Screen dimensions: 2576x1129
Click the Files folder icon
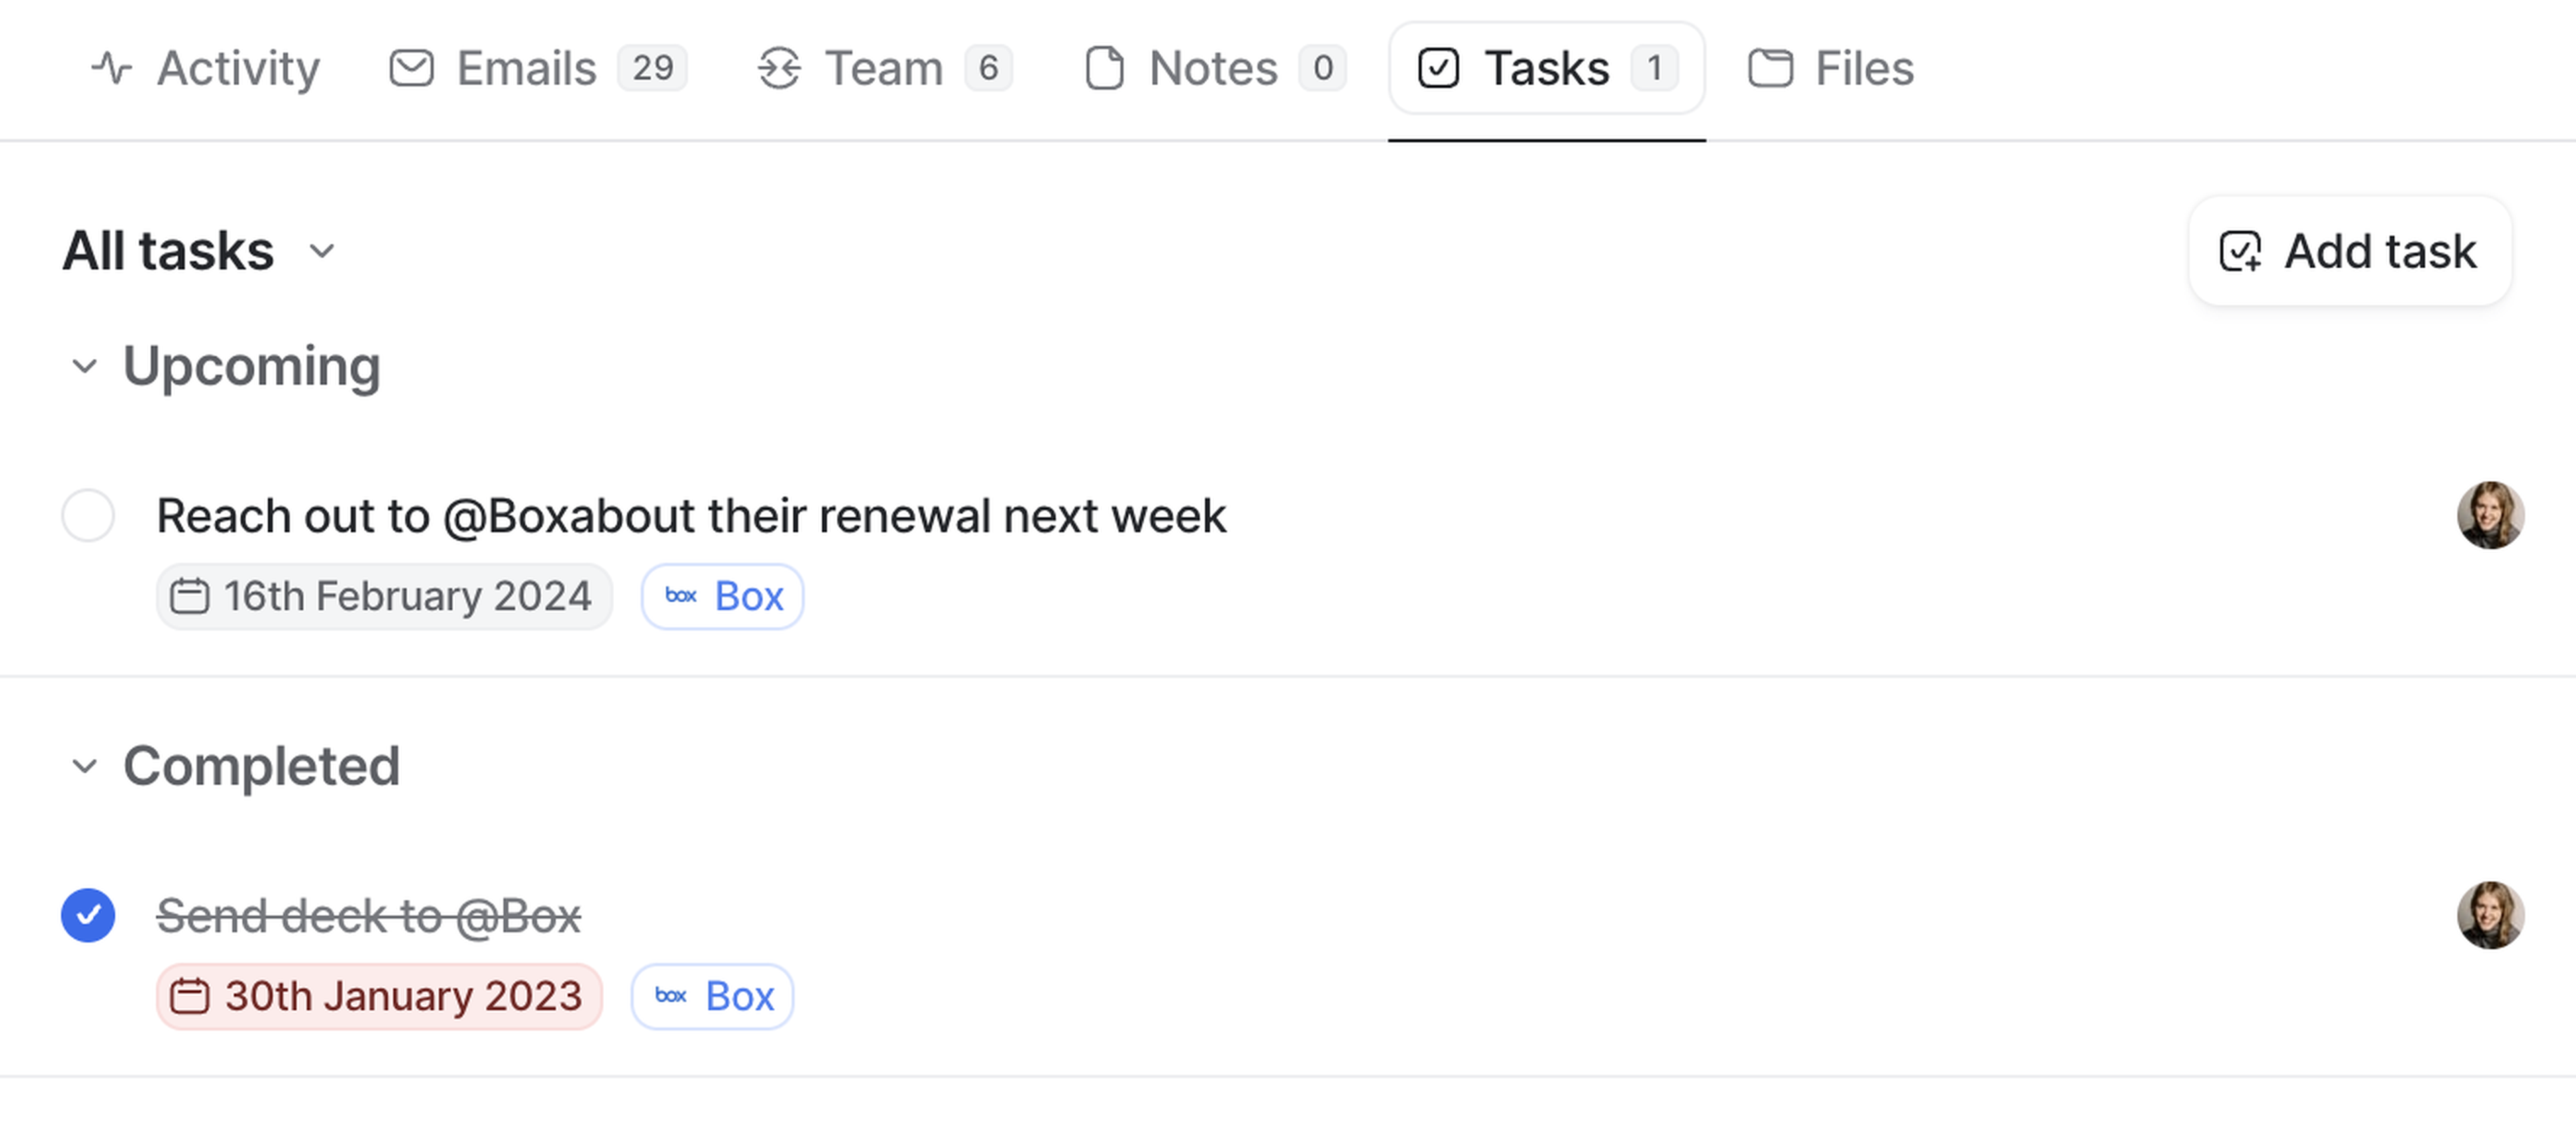[1770, 68]
